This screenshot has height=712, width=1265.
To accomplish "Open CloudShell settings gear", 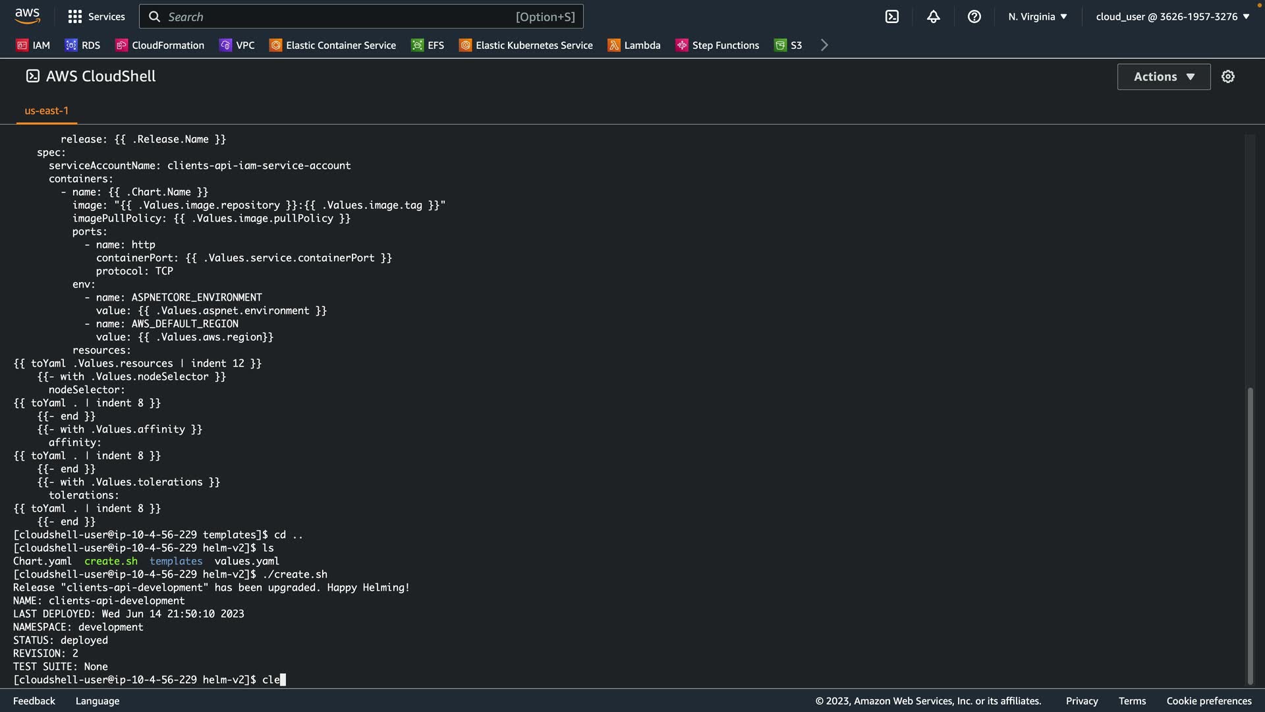I will point(1227,76).
